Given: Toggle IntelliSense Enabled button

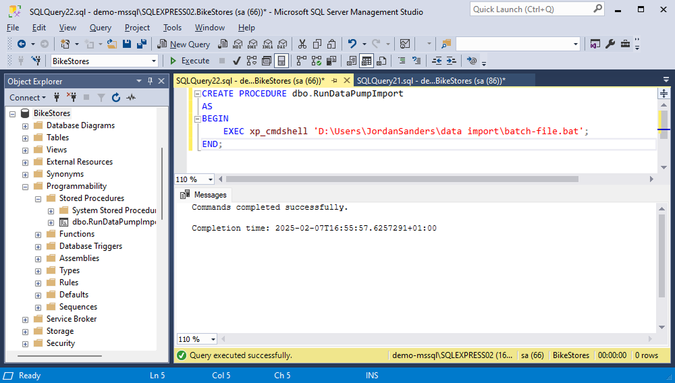Looking at the screenshot, I should 281,61.
